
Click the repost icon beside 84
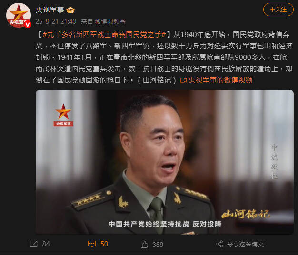[x=34, y=244]
